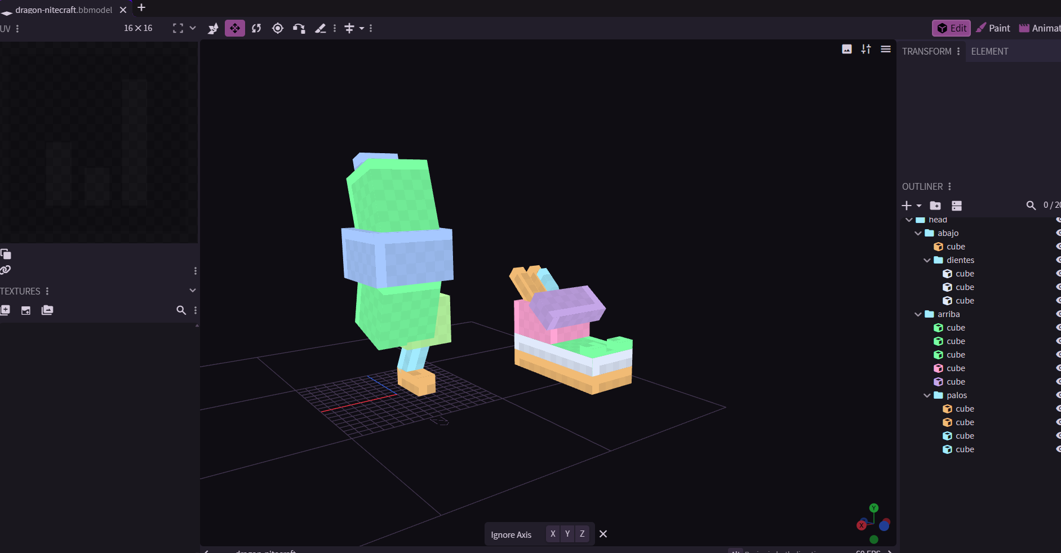Image resolution: width=1061 pixels, height=553 pixels.
Task: Toggle the Y axis in Ignore Axis
Action: (567, 534)
